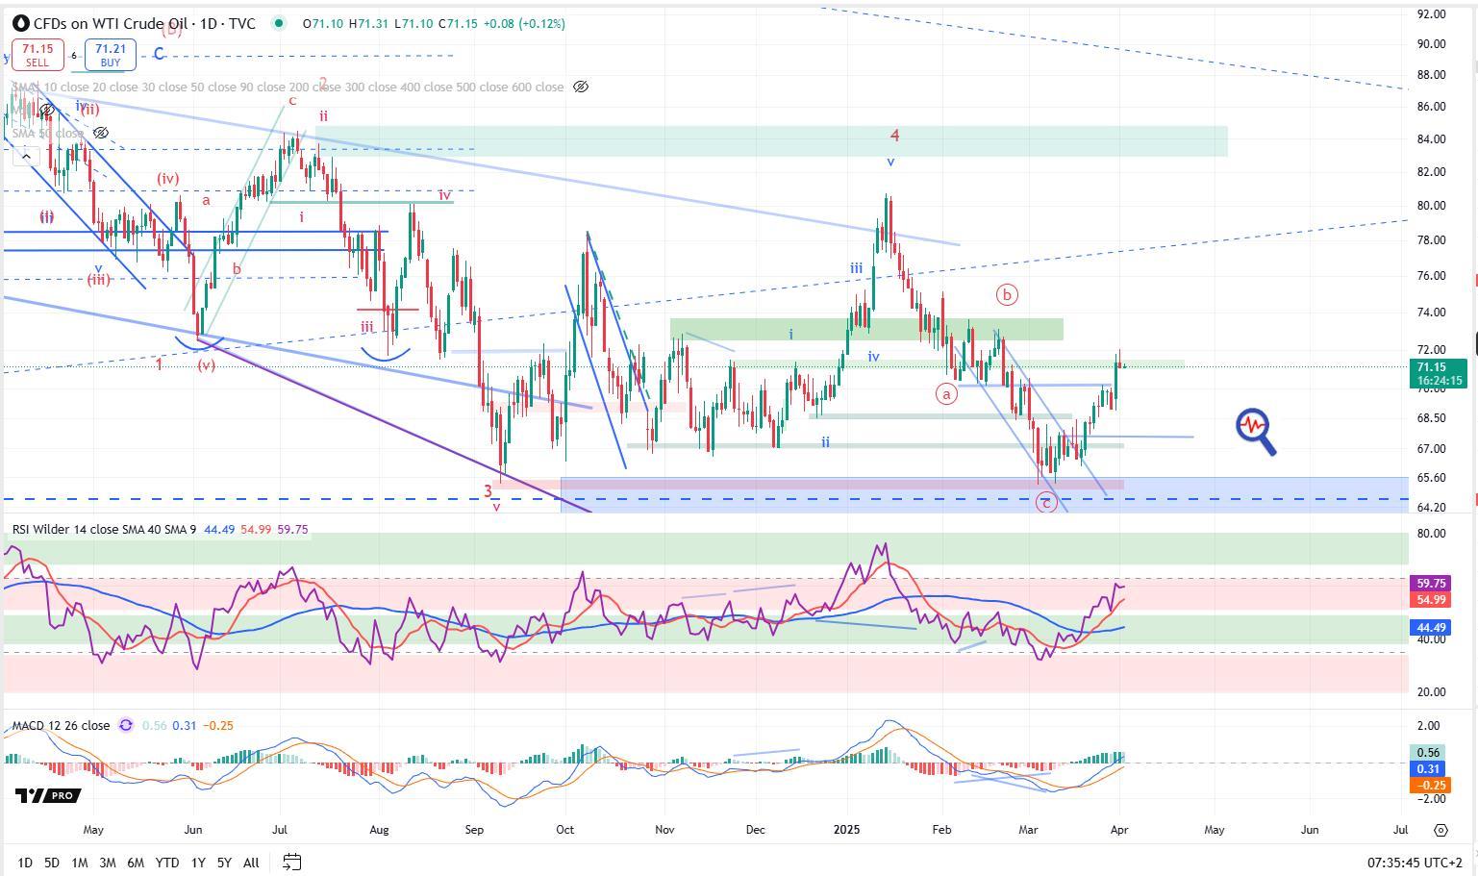
Task: Click the MACD line label 0.31
Action: [x=1428, y=769]
